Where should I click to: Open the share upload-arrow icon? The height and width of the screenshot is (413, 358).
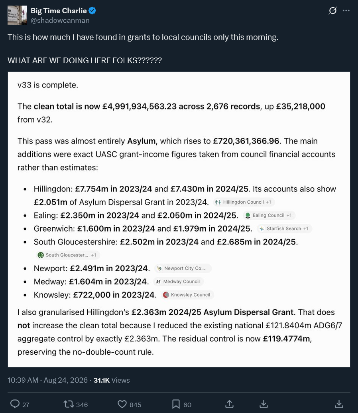click(x=230, y=404)
